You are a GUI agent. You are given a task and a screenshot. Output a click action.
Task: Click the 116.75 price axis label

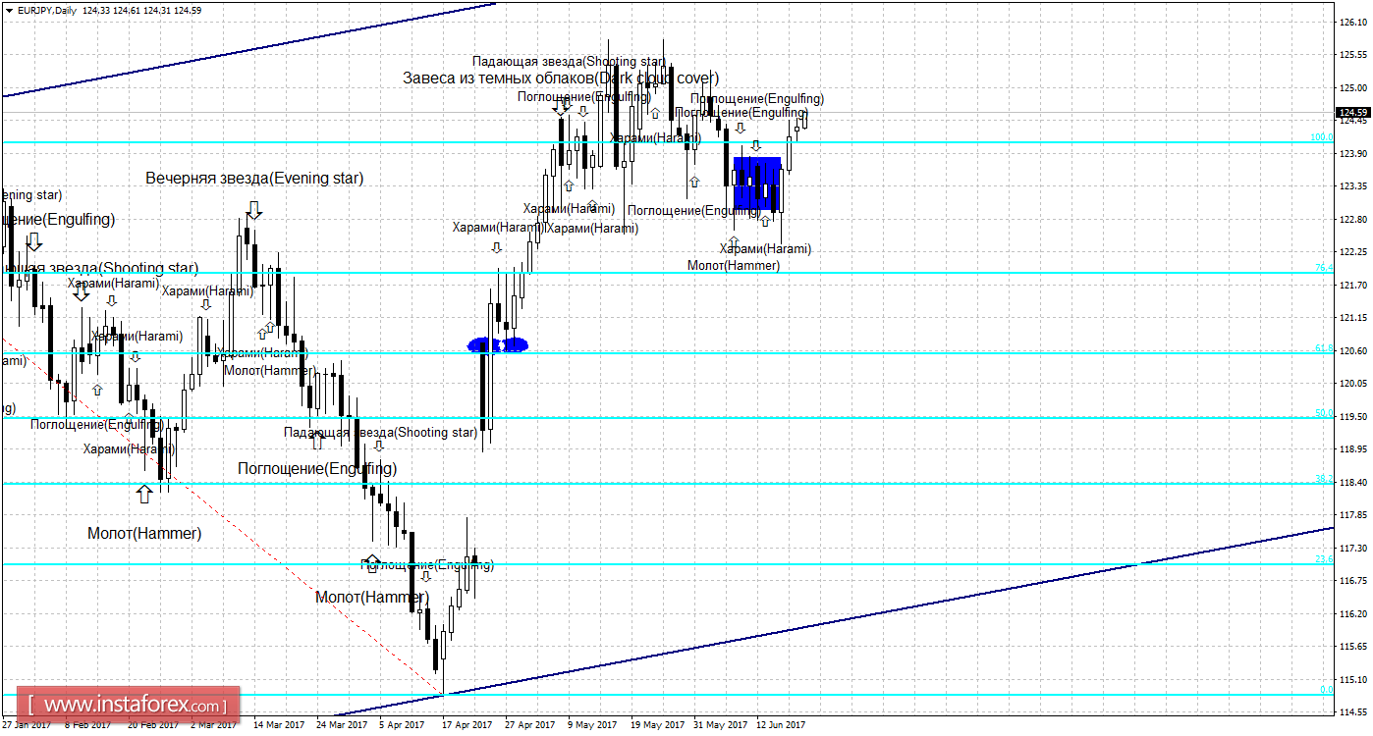coord(1353,580)
